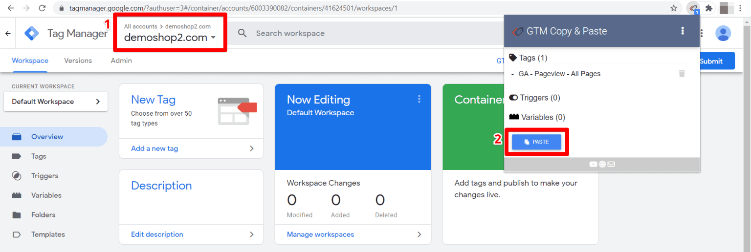Viewport: 751px width, 252px height.
Task: Delete GA - Pageview - All Pages from clipboard
Action: pyautogui.click(x=682, y=74)
